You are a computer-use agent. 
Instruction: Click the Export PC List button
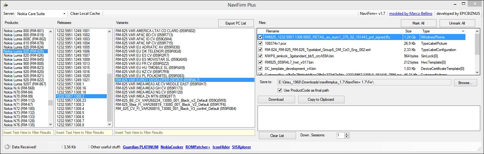[236, 23]
